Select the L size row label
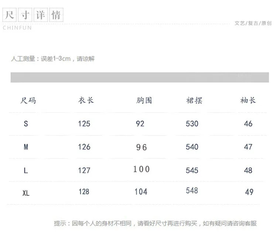Viewport: 277px width, 243px height. click(26, 170)
